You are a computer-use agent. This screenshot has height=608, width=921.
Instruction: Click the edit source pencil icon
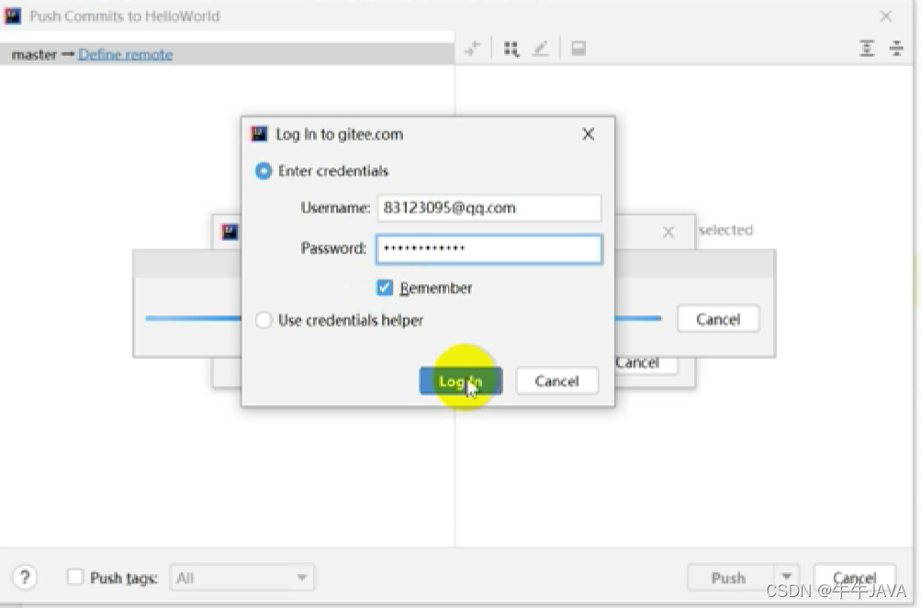tap(540, 48)
